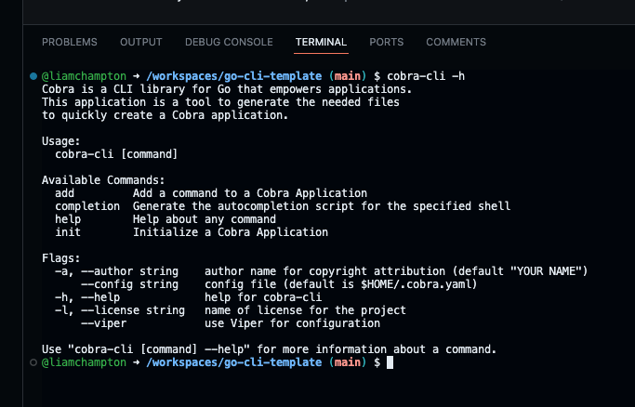This screenshot has width=635, height=407.
Task: Click "Cobra is a CLI library" line
Action: click(227, 89)
